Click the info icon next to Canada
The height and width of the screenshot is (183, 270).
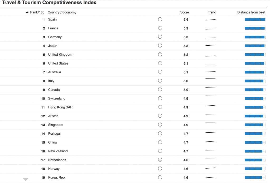click(x=160, y=90)
